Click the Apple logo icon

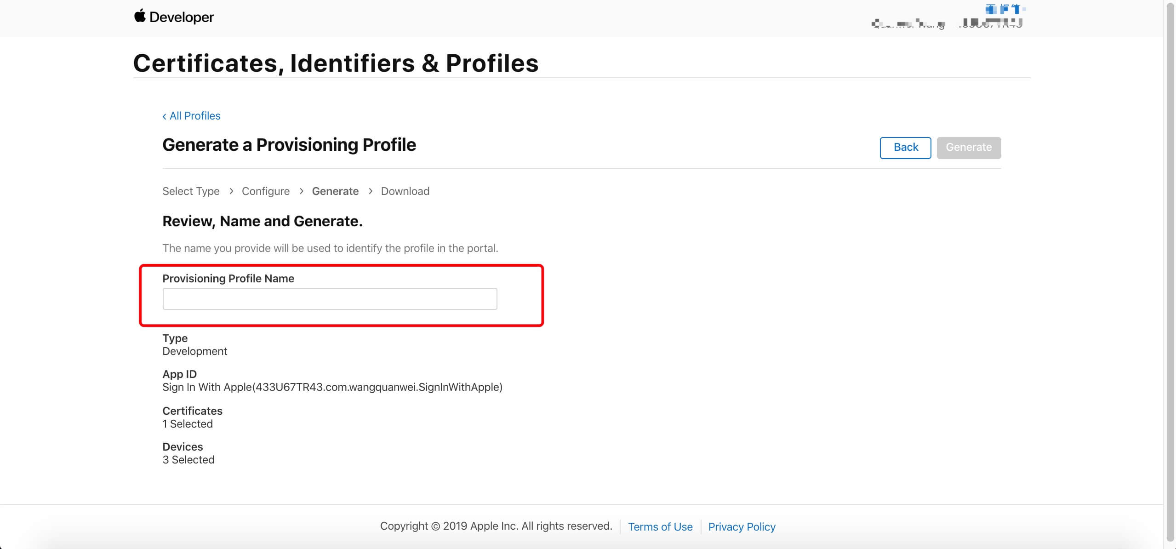pyautogui.click(x=140, y=16)
